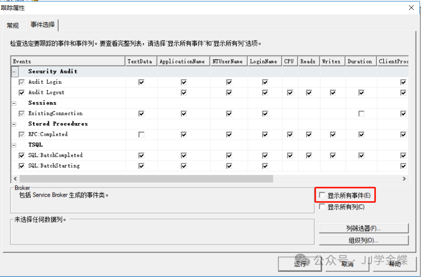Click the LoginName column header
Viewport: 421px width, 277px height.
click(265, 61)
